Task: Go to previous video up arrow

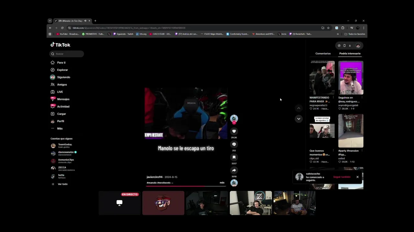Action: pos(299,108)
